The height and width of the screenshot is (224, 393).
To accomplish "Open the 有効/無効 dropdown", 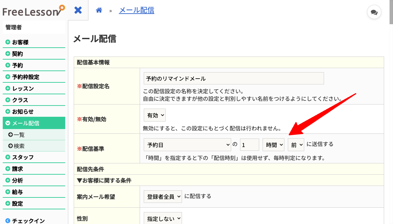I will (x=154, y=115).
